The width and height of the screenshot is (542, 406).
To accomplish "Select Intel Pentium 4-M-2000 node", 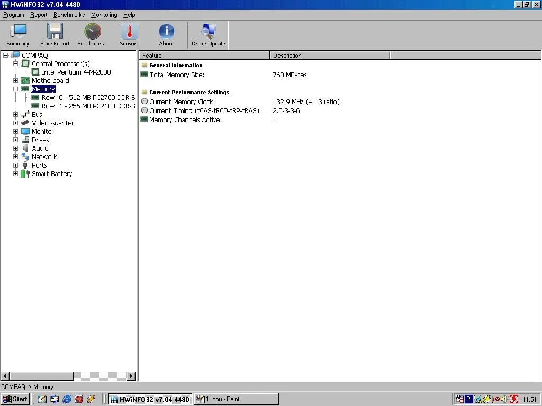I will [76, 72].
